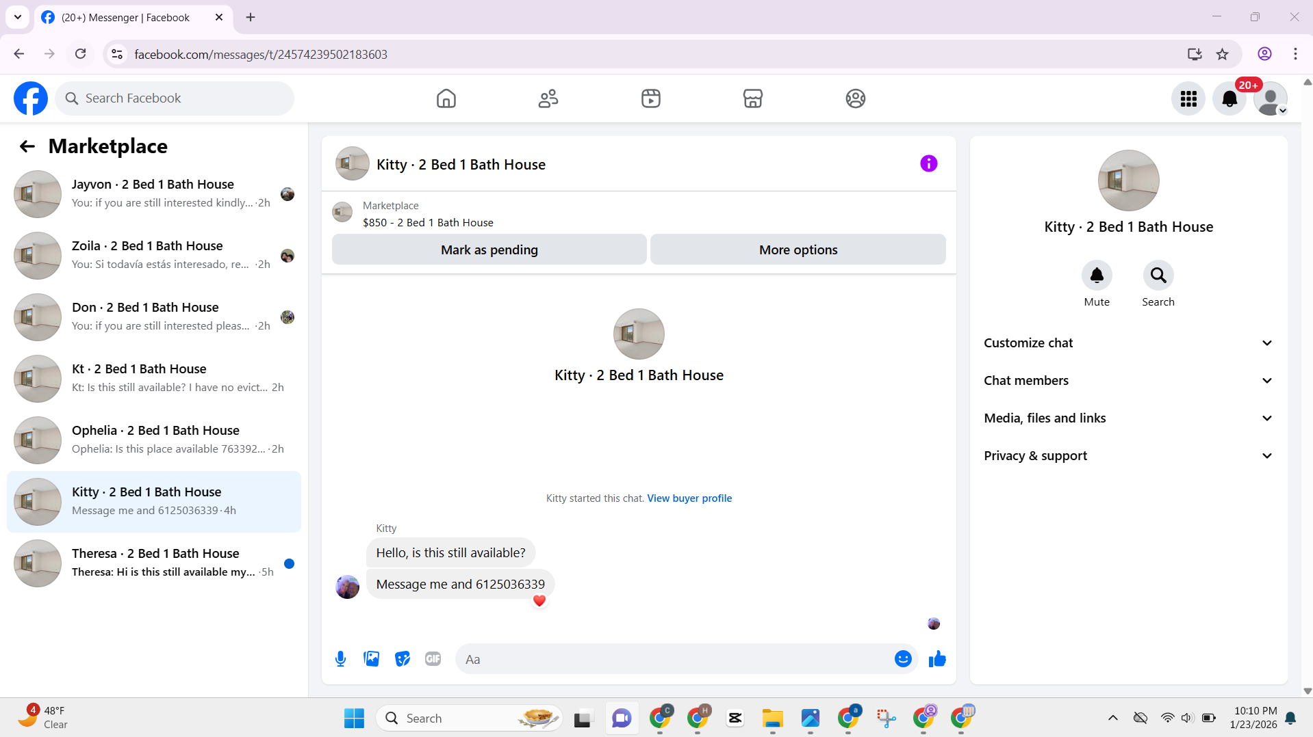Open the install app icon in address bar
The image size is (1313, 737).
pyautogui.click(x=1195, y=54)
